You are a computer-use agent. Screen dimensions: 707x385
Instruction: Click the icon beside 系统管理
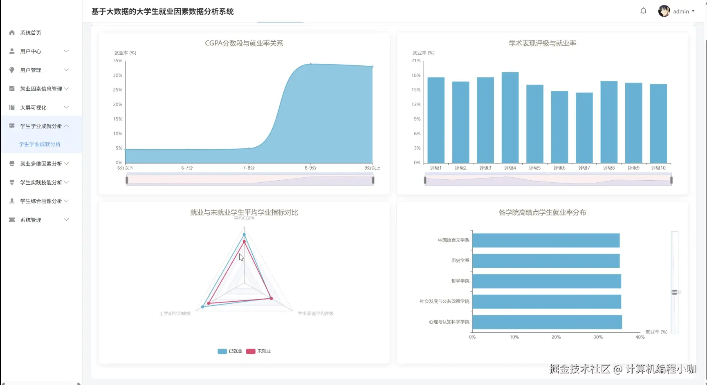pyautogui.click(x=12, y=220)
